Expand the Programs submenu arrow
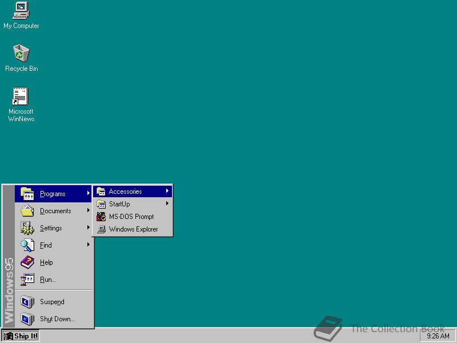The image size is (457, 343). 88,193
